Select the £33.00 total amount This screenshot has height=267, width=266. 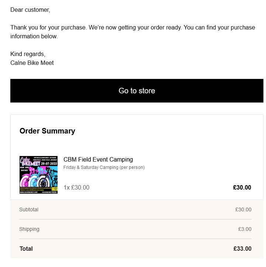242,249
